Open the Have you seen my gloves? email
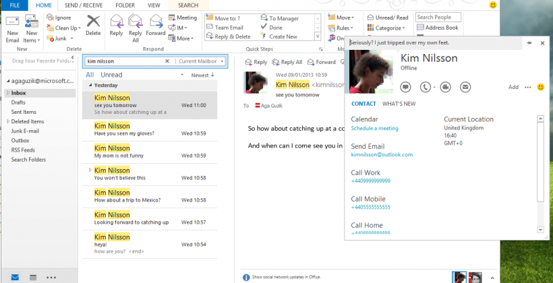The width and height of the screenshot is (553, 283). (x=150, y=129)
